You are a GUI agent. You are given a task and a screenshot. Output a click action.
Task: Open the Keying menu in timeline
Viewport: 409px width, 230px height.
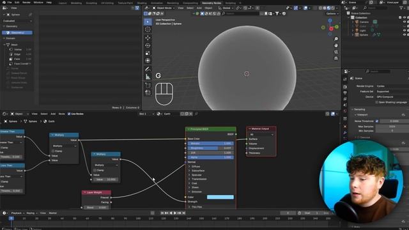point(31,213)
